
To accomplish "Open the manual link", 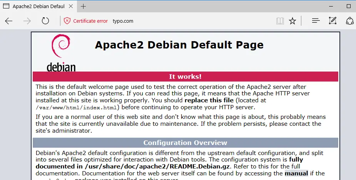I will tap(296, 173).
